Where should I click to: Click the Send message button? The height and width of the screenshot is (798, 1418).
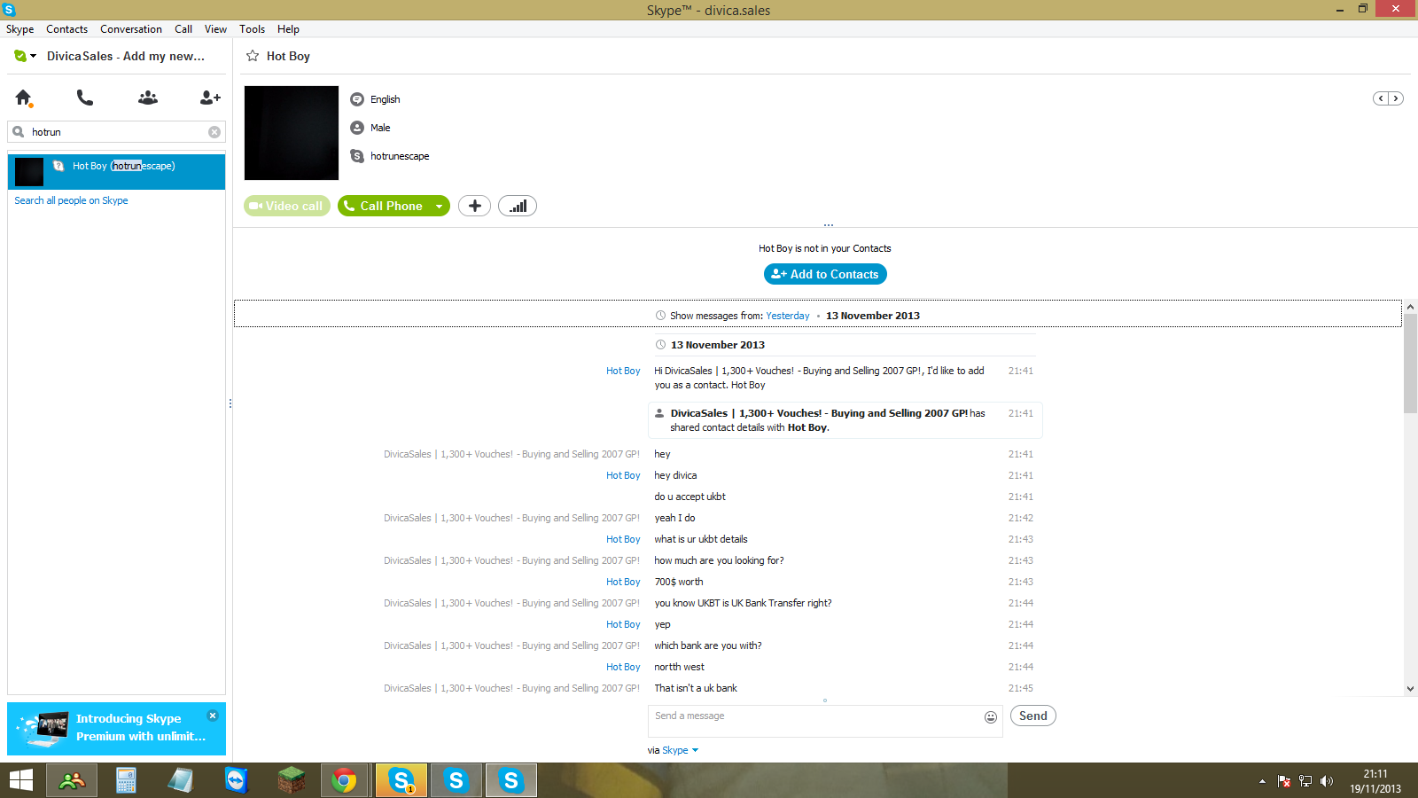pyautogui.click(x=1033, y=716)
